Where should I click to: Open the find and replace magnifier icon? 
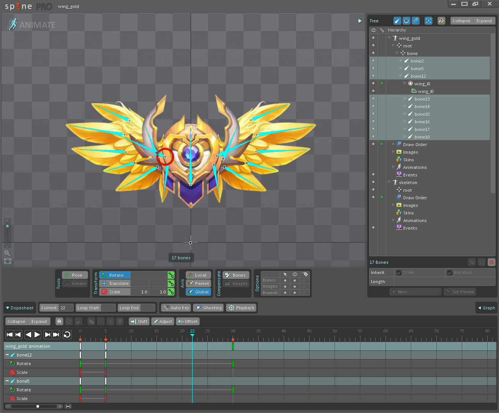(441, 21)
